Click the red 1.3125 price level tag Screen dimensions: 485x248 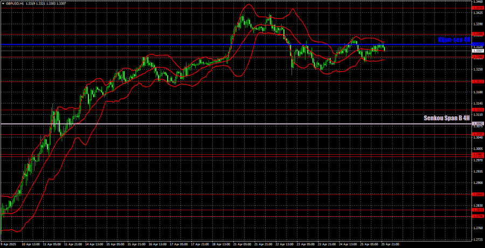[478, 109]
